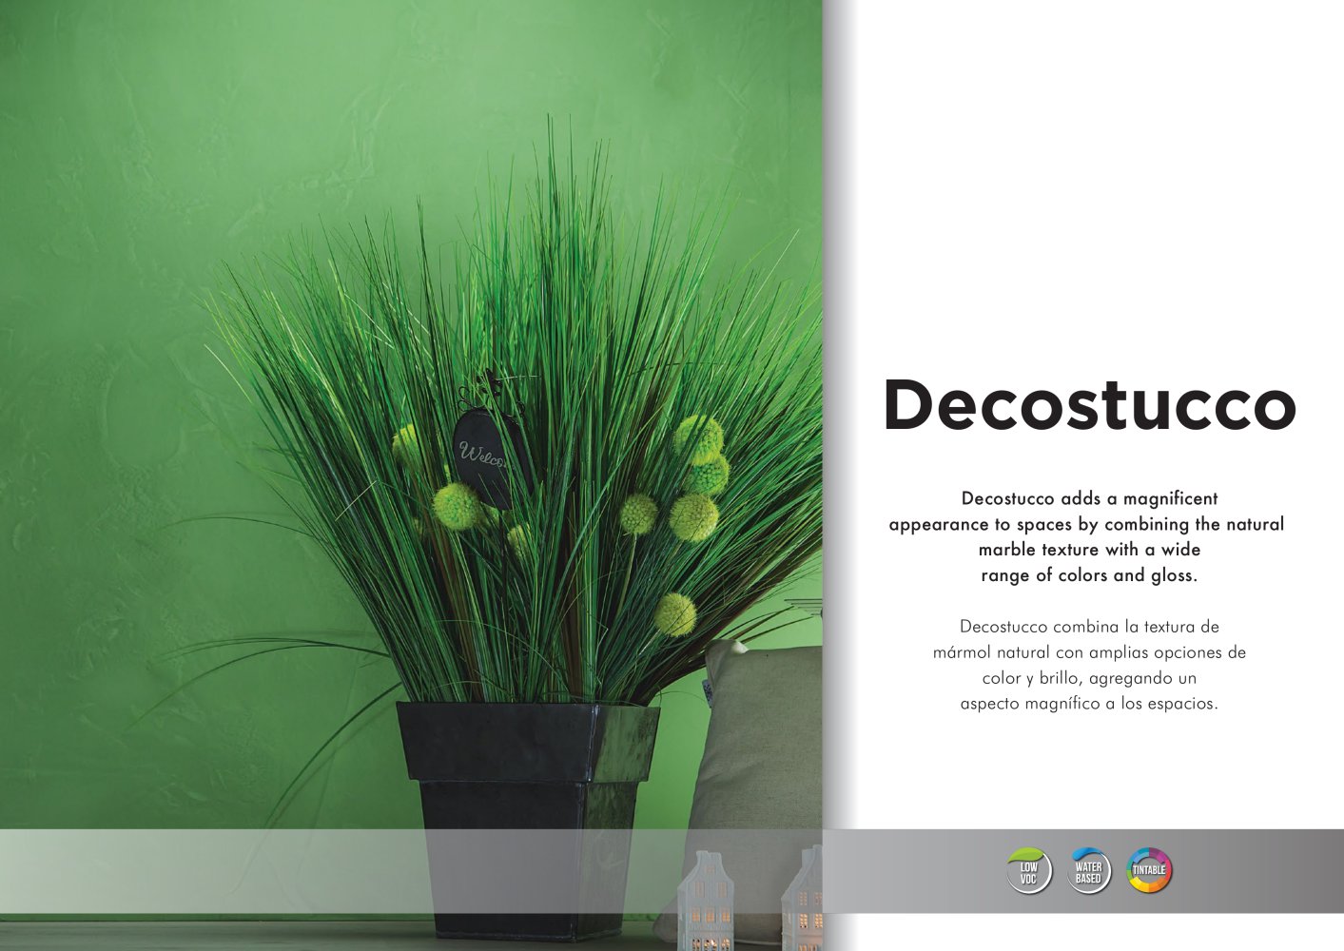Select the left miniature white house
Viewport: 1344px width, 951px height.
705,900
